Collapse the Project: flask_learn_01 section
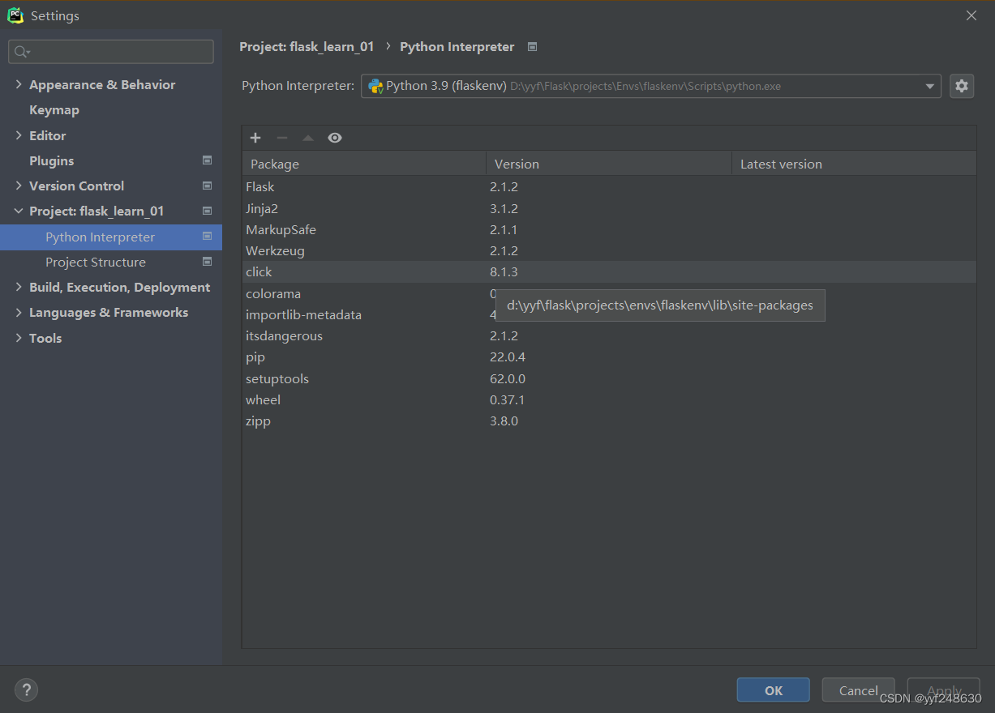The height and width of the screenshot is (713, 995). coord(19,211)
